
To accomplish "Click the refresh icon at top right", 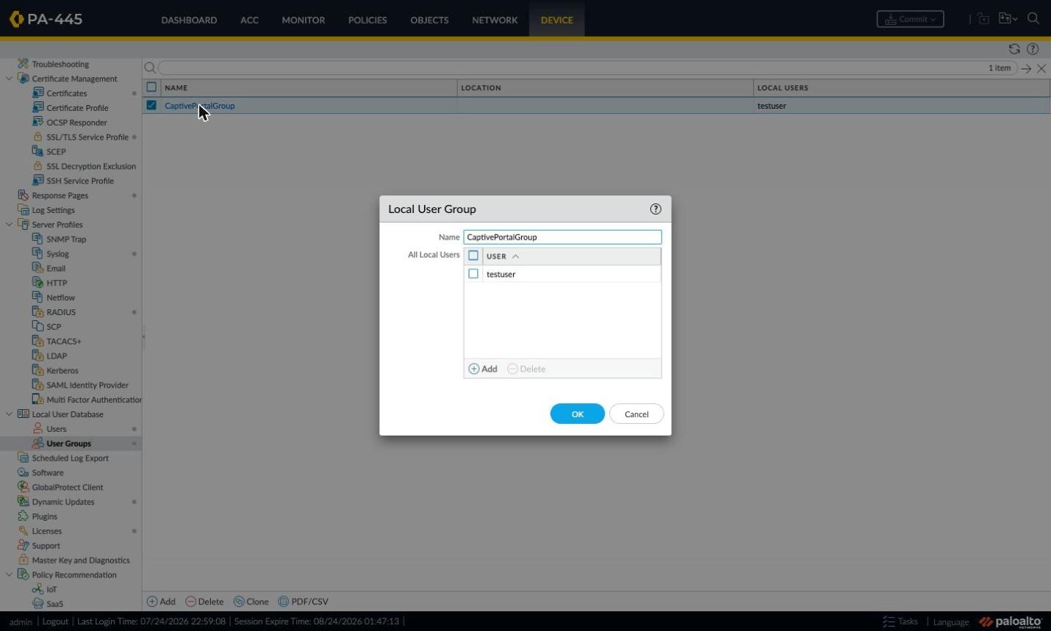I will click(x=1014, y=49).
